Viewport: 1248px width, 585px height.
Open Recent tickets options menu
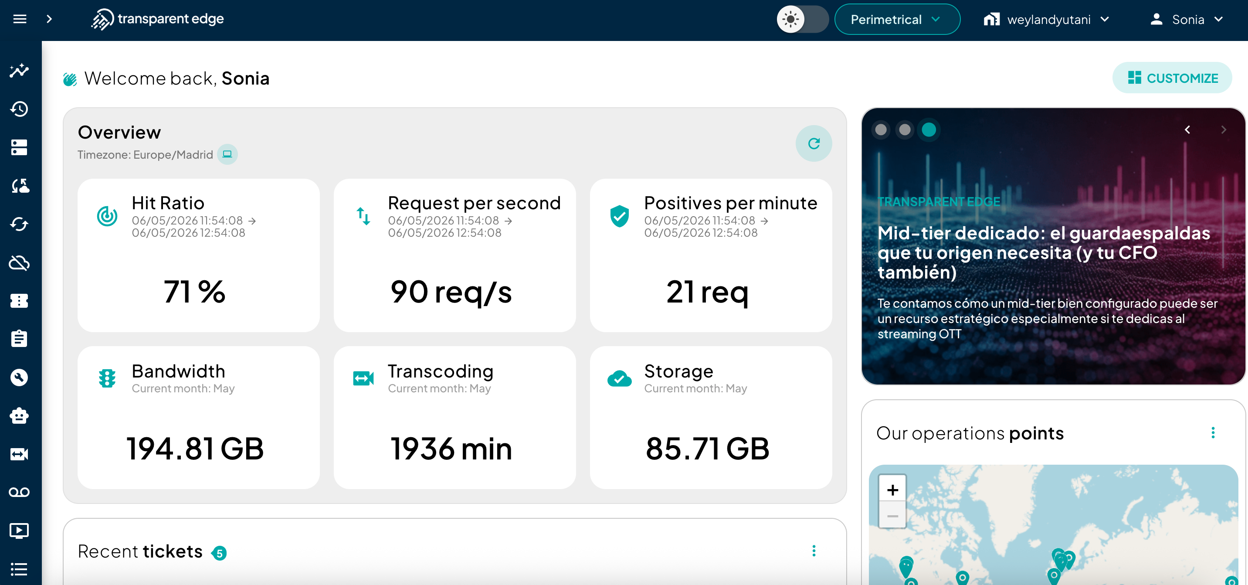(x=814, y=551)
